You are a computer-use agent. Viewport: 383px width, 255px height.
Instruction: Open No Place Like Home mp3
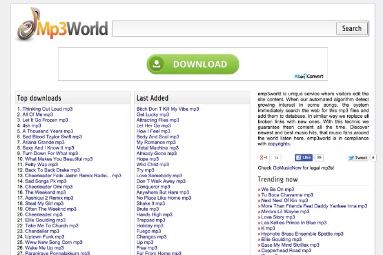click(164, 198)
